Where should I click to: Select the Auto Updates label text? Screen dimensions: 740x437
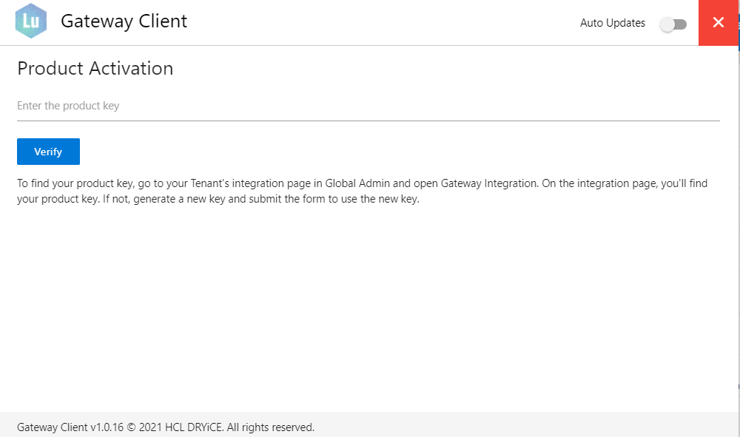(612, 23)
